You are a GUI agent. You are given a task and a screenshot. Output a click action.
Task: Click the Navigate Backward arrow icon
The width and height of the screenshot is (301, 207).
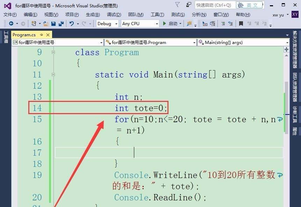pos(11,24)
